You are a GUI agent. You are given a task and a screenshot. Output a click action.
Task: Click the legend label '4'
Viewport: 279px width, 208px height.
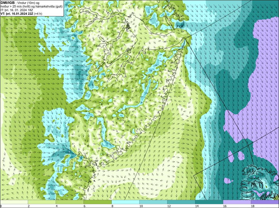click(57, 206)
